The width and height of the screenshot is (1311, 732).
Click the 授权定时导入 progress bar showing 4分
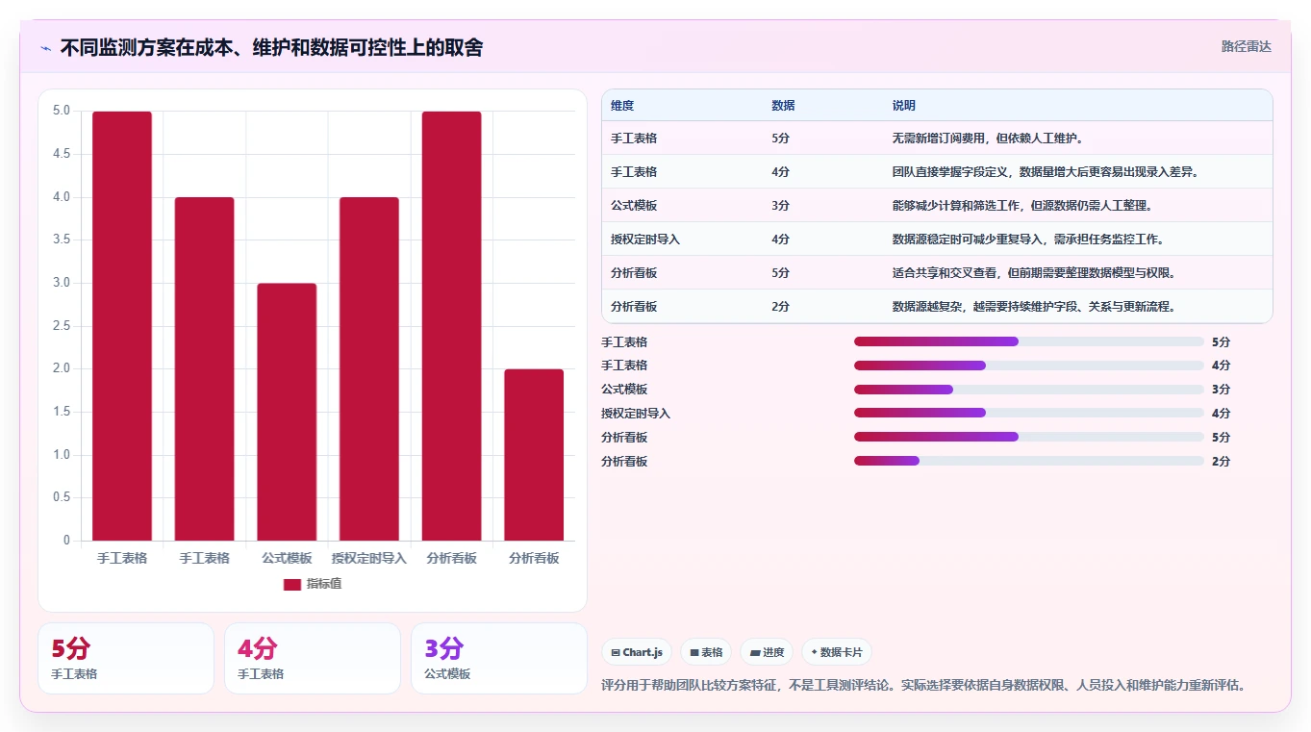click(x=1029, y=413)
